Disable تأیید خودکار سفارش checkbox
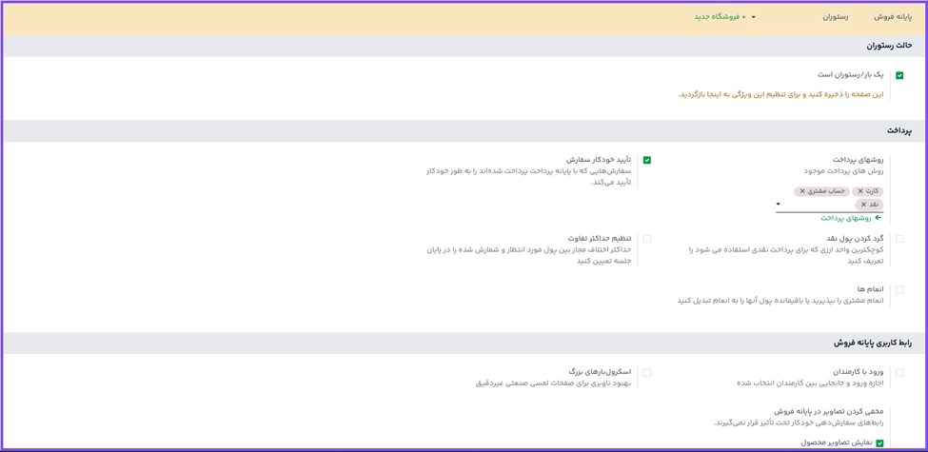928x452 pixels. point(647,160)
